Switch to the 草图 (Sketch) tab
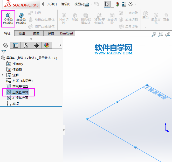Image resolution: width=172 pixels, height=162 pixels. (x=22, y=33)
